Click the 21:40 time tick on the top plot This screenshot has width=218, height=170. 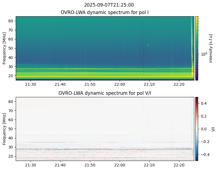point(60,84)
